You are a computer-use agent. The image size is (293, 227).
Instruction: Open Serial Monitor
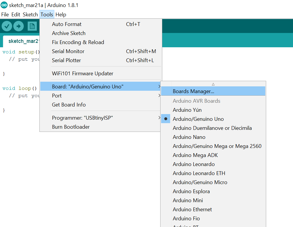point(101,51)
